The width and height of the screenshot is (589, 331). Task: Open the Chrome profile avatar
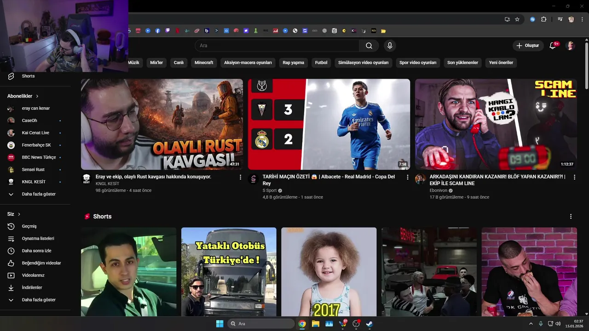pos(571,19)
